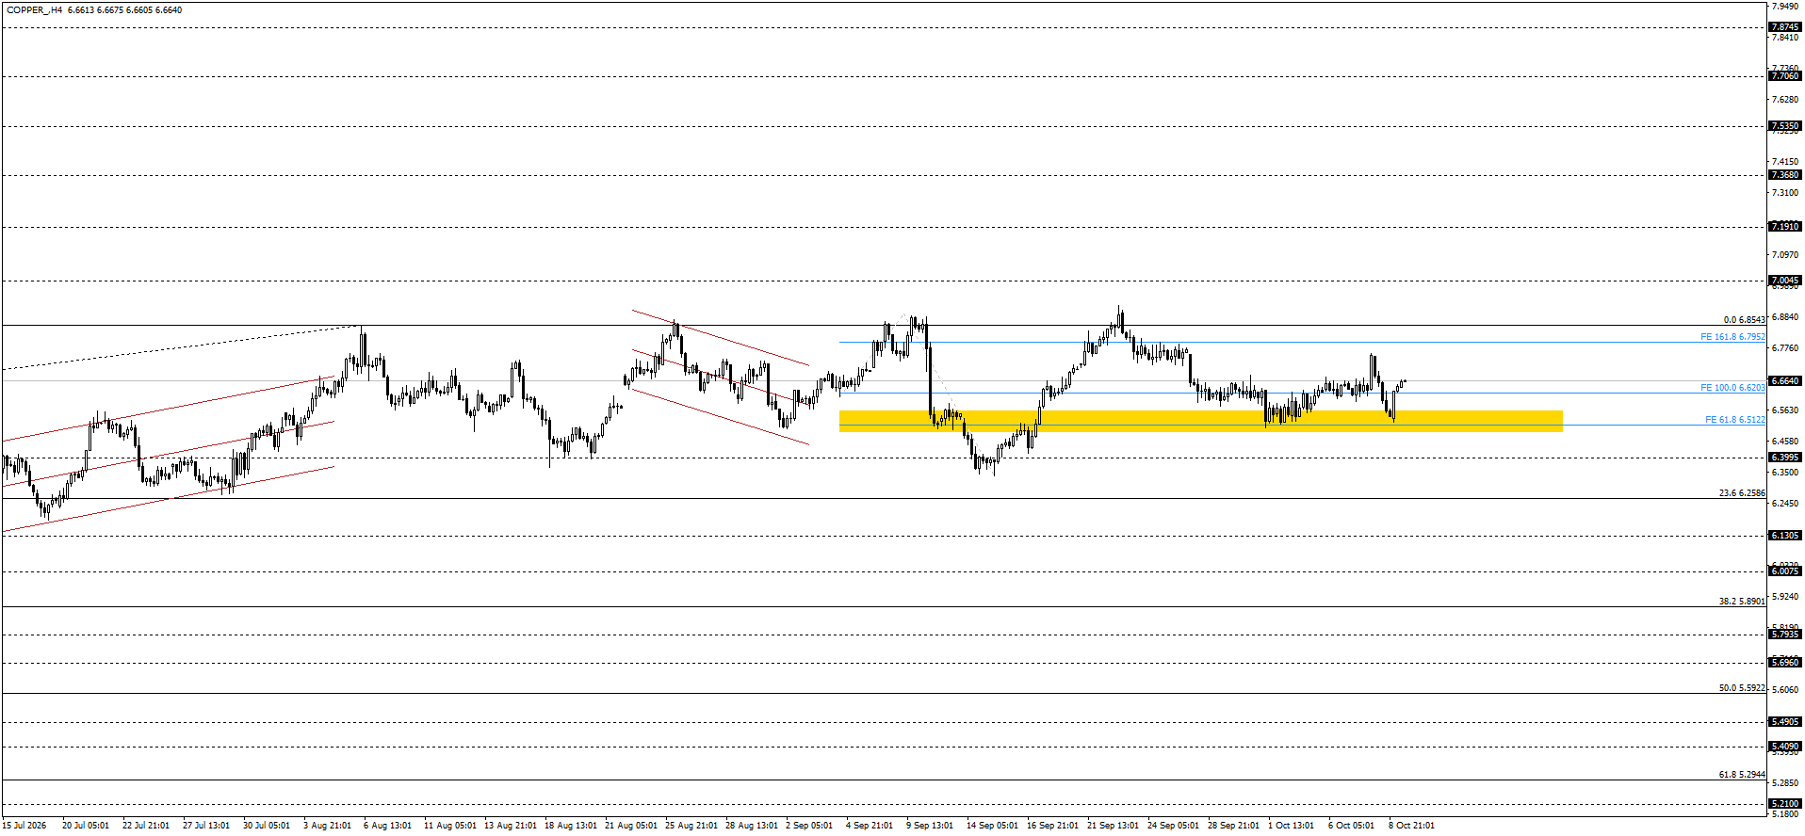This screenshot has width=1805, height=836.
Task: Select the FE 61.8 6.5122 expansion label
Action: coord(1734,420)
